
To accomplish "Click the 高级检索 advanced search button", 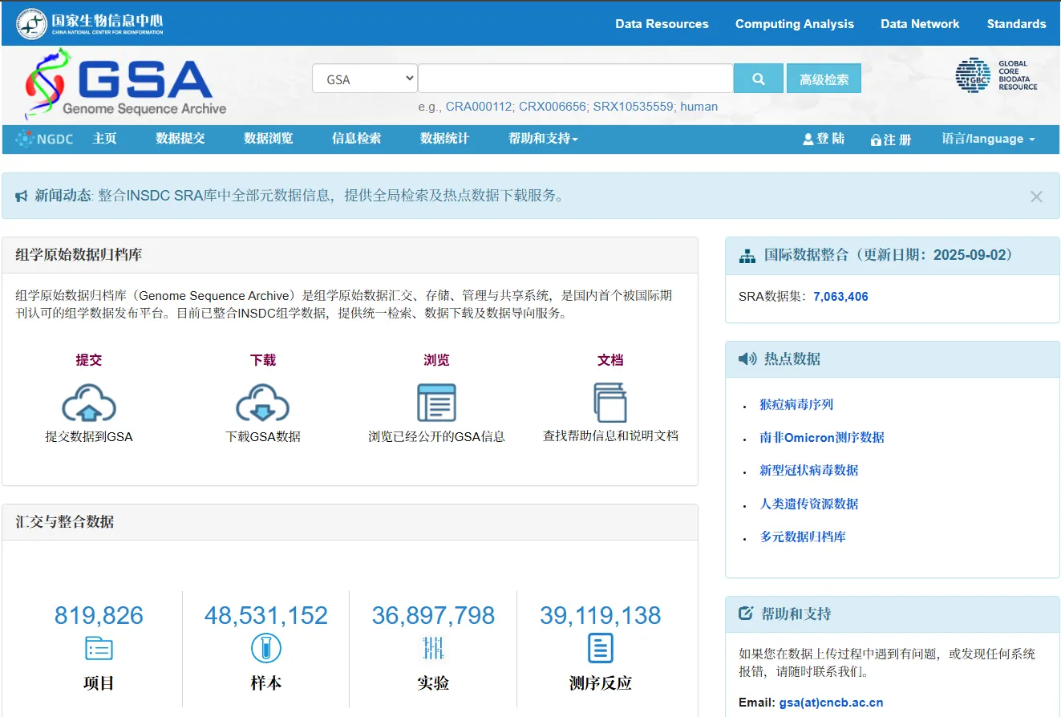I will [824, 79].
